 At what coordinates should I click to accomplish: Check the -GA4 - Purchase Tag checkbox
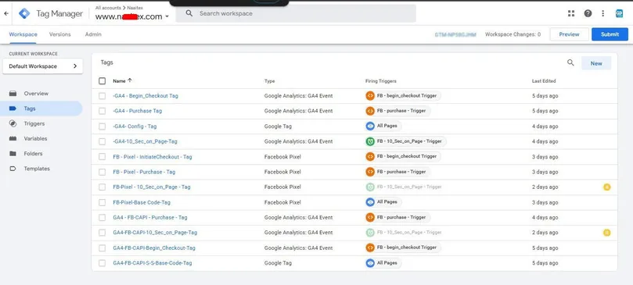tap(103, 111)
